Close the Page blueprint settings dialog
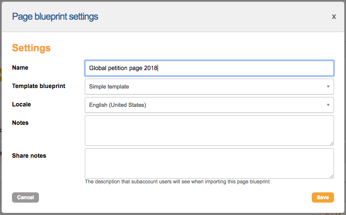The image size is (346, 215). coord(334,17)
